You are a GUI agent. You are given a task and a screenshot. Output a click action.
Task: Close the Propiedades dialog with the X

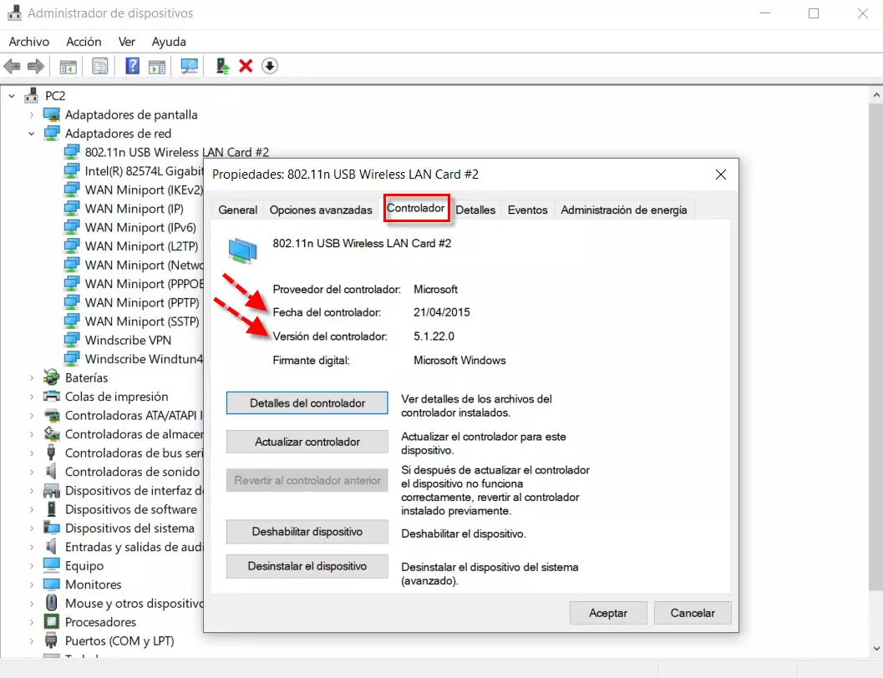721,175
